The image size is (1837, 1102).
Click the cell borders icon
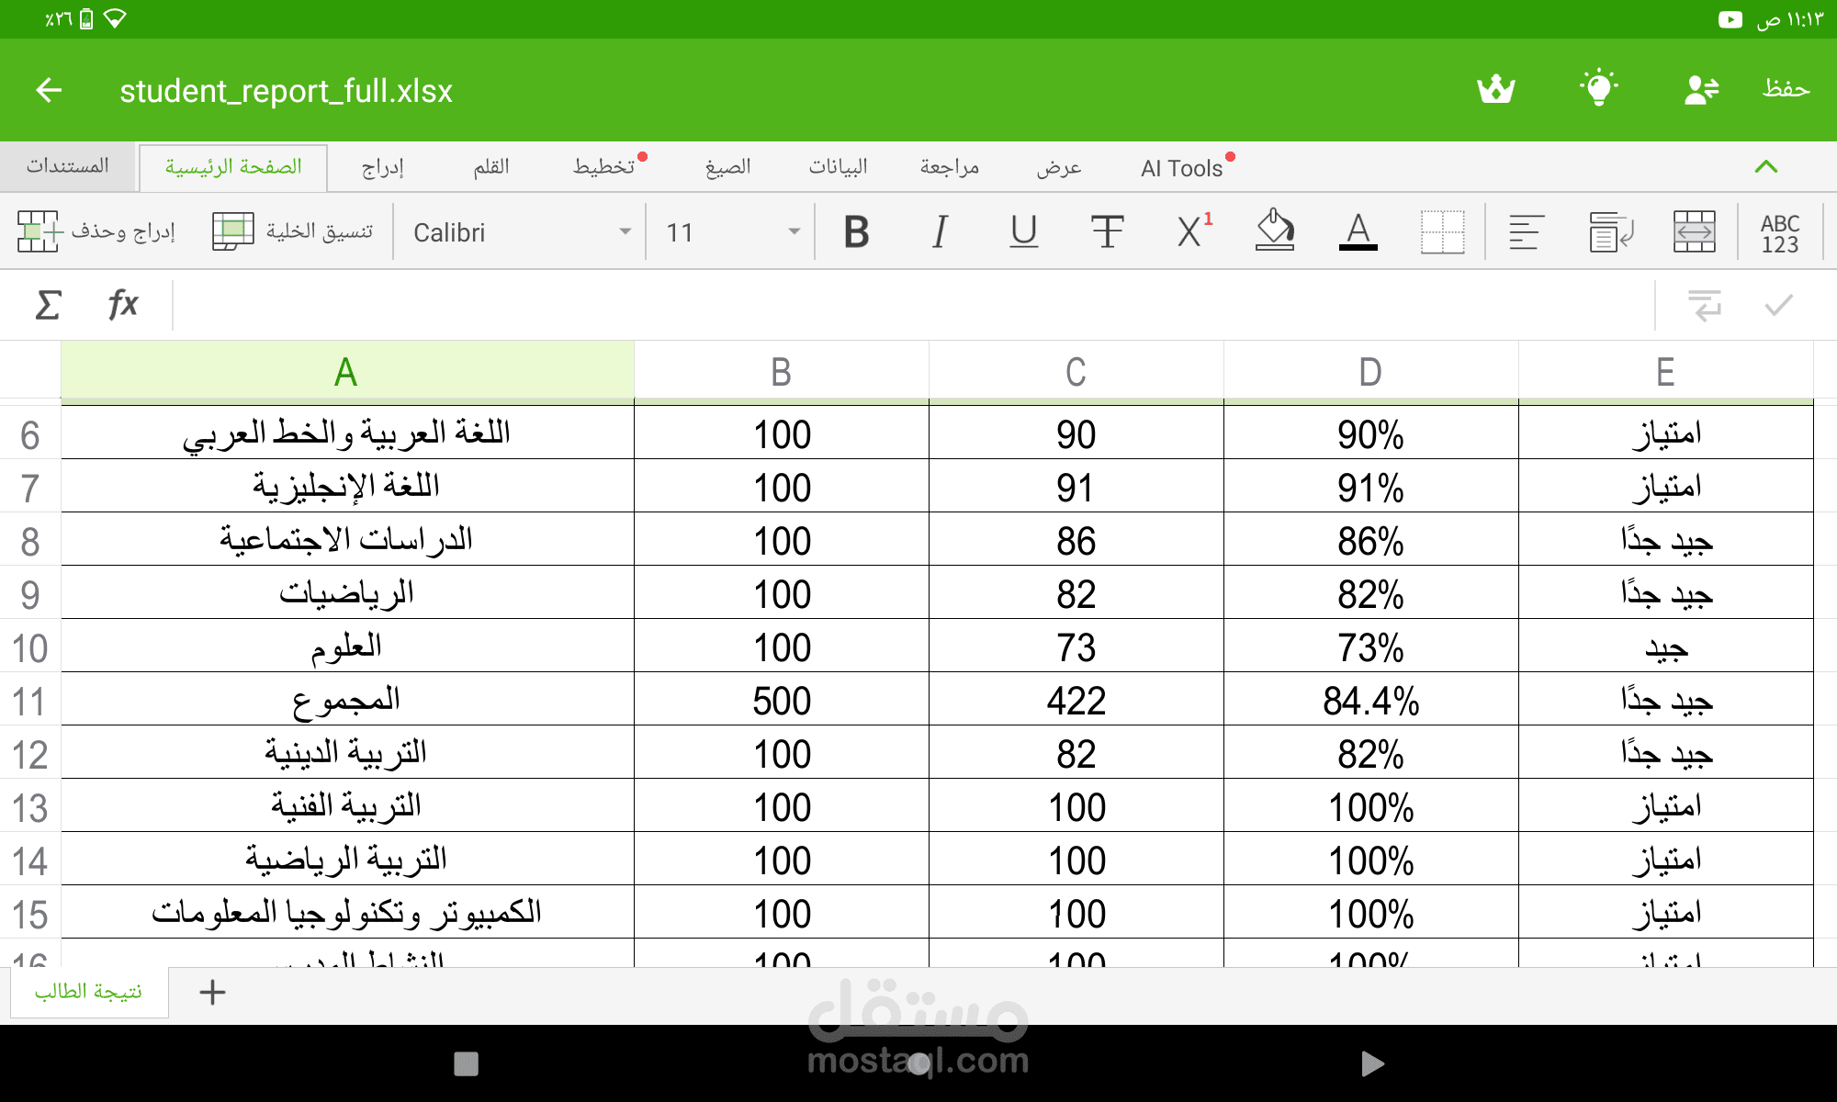click(x=1442, y=231)
